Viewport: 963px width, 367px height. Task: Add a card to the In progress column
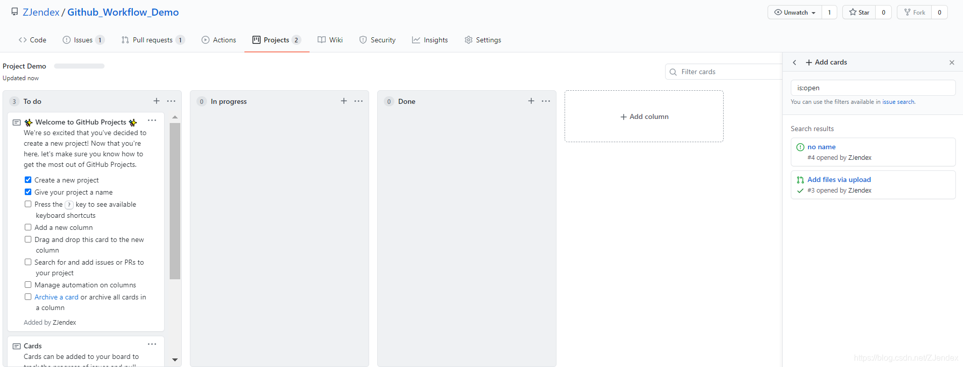pos(344,101)
